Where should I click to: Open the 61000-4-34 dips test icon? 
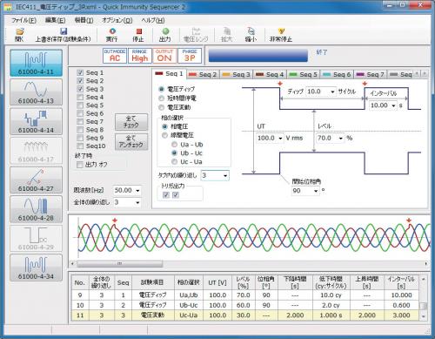click(x=36, y=268)
